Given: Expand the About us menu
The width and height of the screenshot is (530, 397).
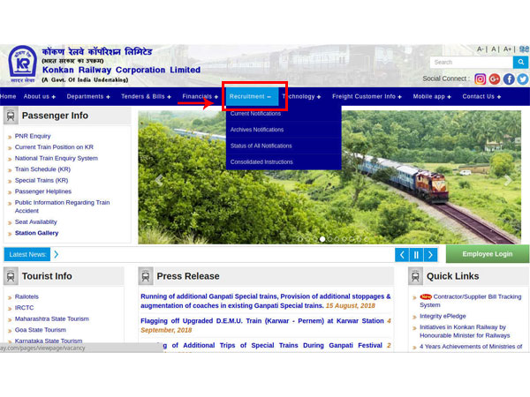Looking at the screenshot, I should (x=40, y=96).
